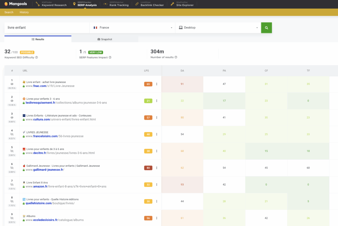Click the DA value 93 for amazon.fr
The image size is (338, 226).
pyautogui.click(x=182, y=185)
